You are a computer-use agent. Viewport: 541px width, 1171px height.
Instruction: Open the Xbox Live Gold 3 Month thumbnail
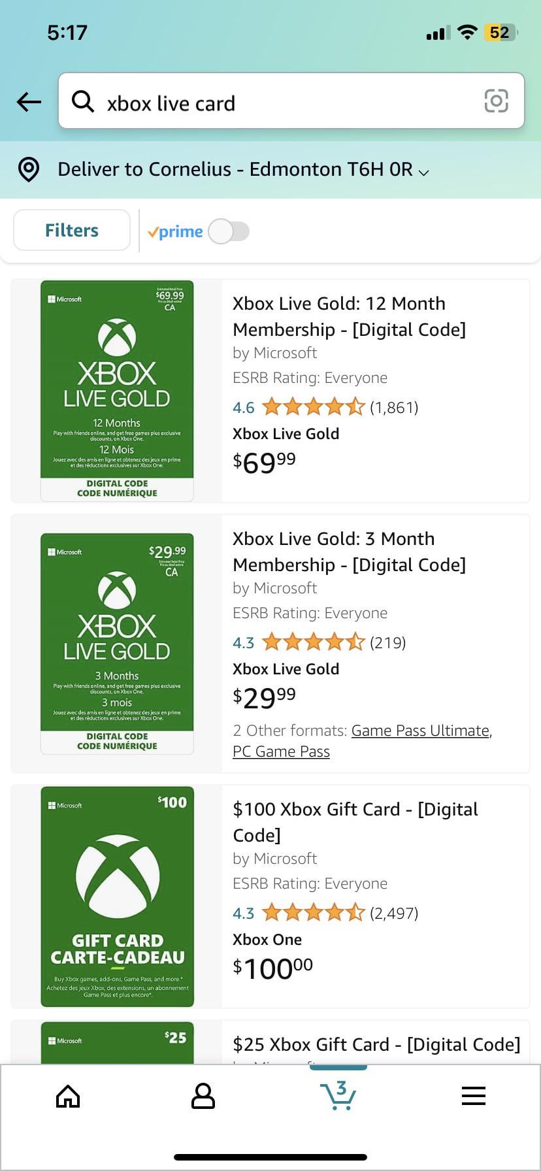117,644
